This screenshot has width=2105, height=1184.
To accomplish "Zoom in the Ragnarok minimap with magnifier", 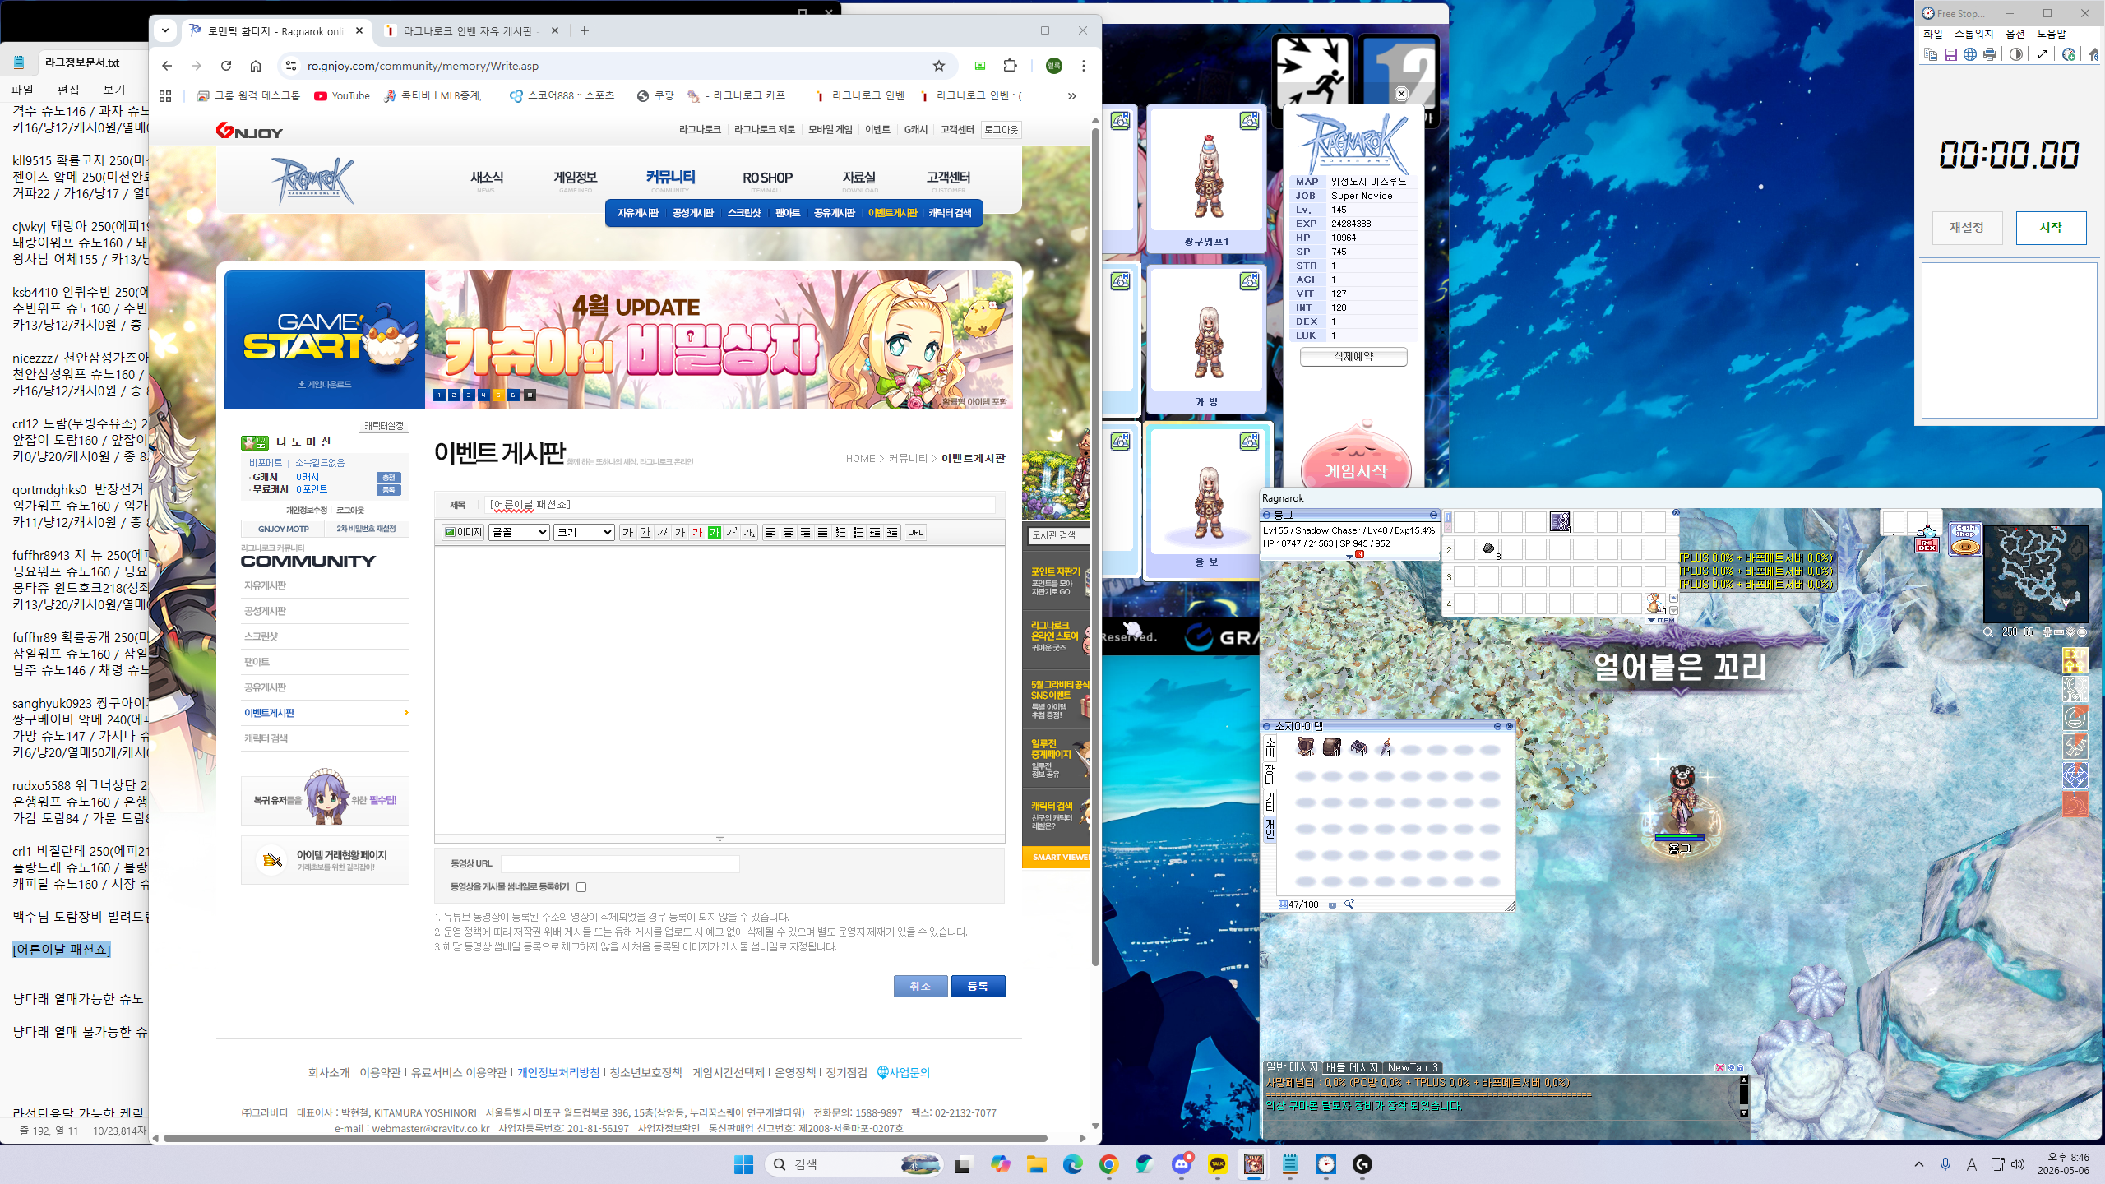I will tap(1987, 632).
